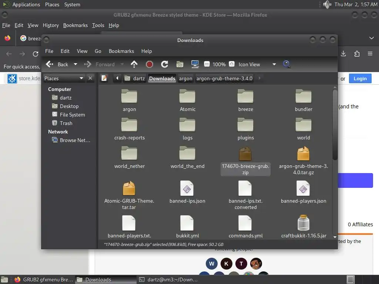Select the craftbukkit-1.16.5.jar file
The image size is (379, 284).
[x=303, y=227]
